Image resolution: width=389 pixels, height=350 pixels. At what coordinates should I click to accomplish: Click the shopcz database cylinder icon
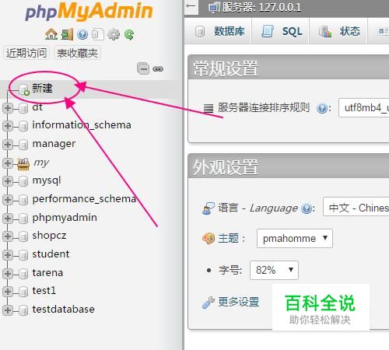23,236
